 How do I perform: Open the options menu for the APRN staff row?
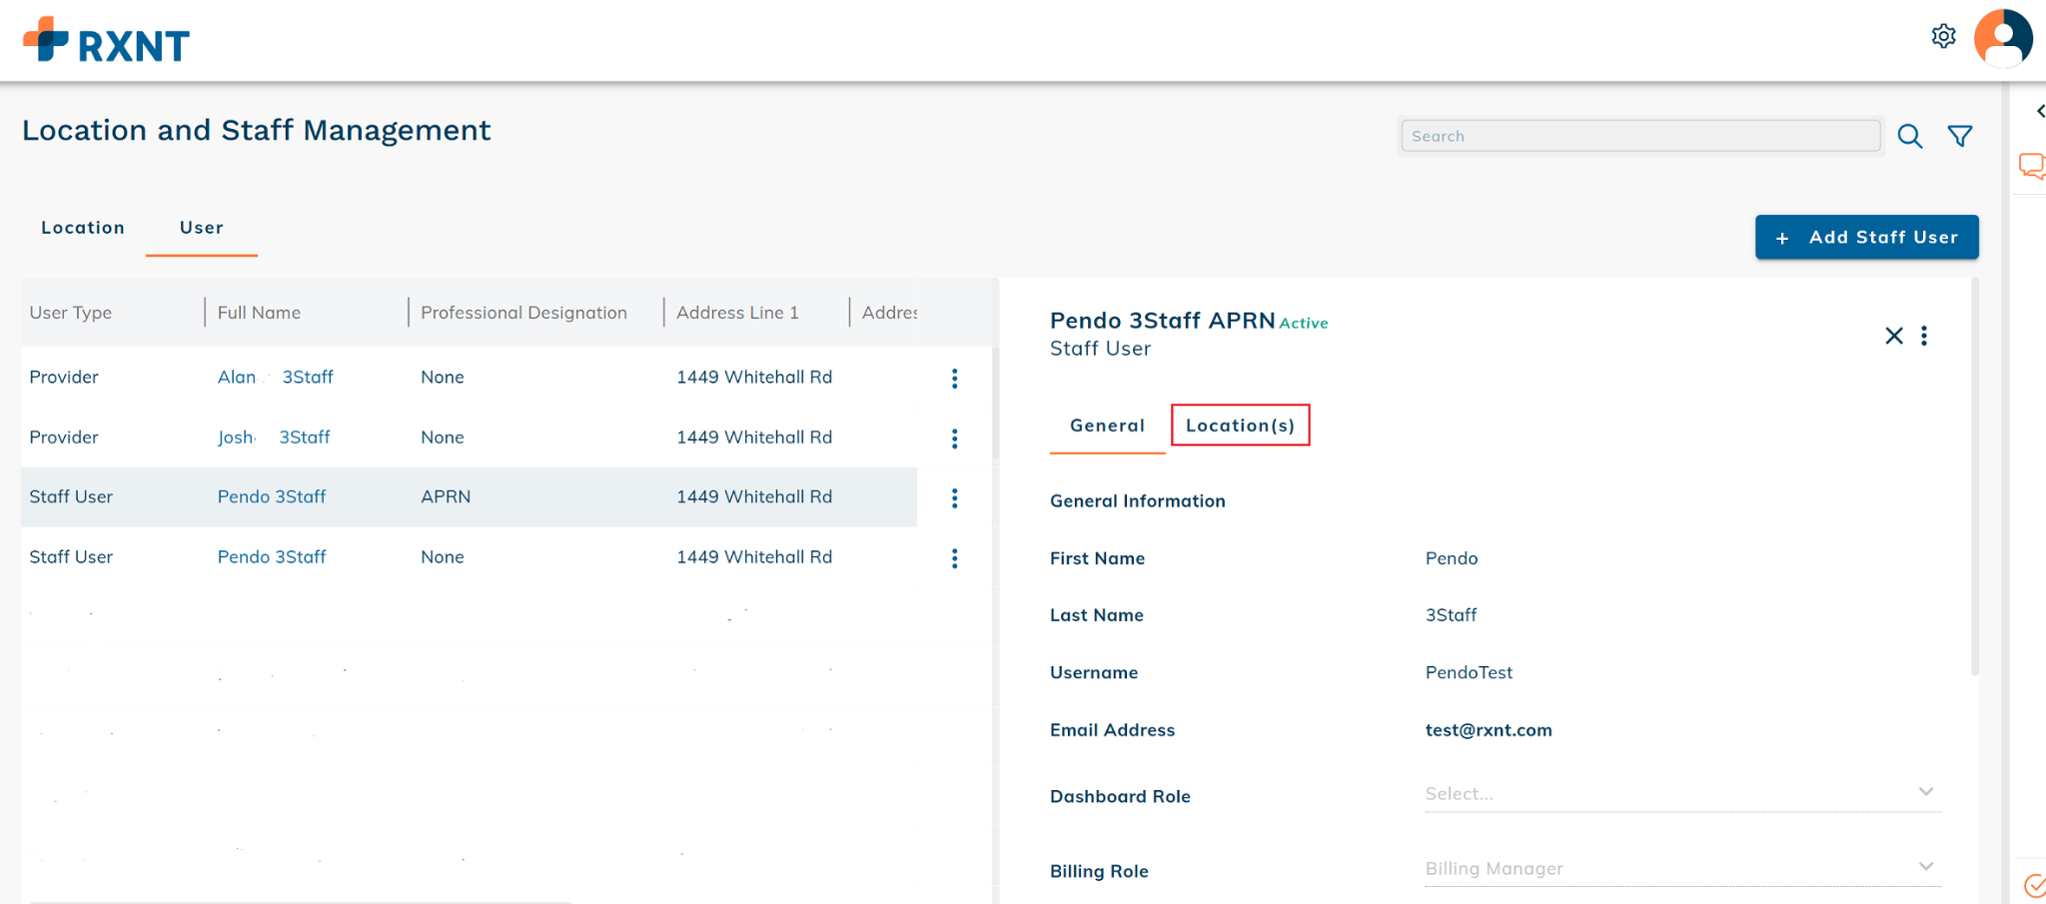[954, 497]
